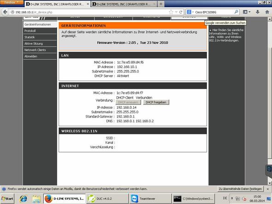Screen dimensions: 272x204
Task: Click the scrollbar up arrow
Action: [x=270, y=19]
